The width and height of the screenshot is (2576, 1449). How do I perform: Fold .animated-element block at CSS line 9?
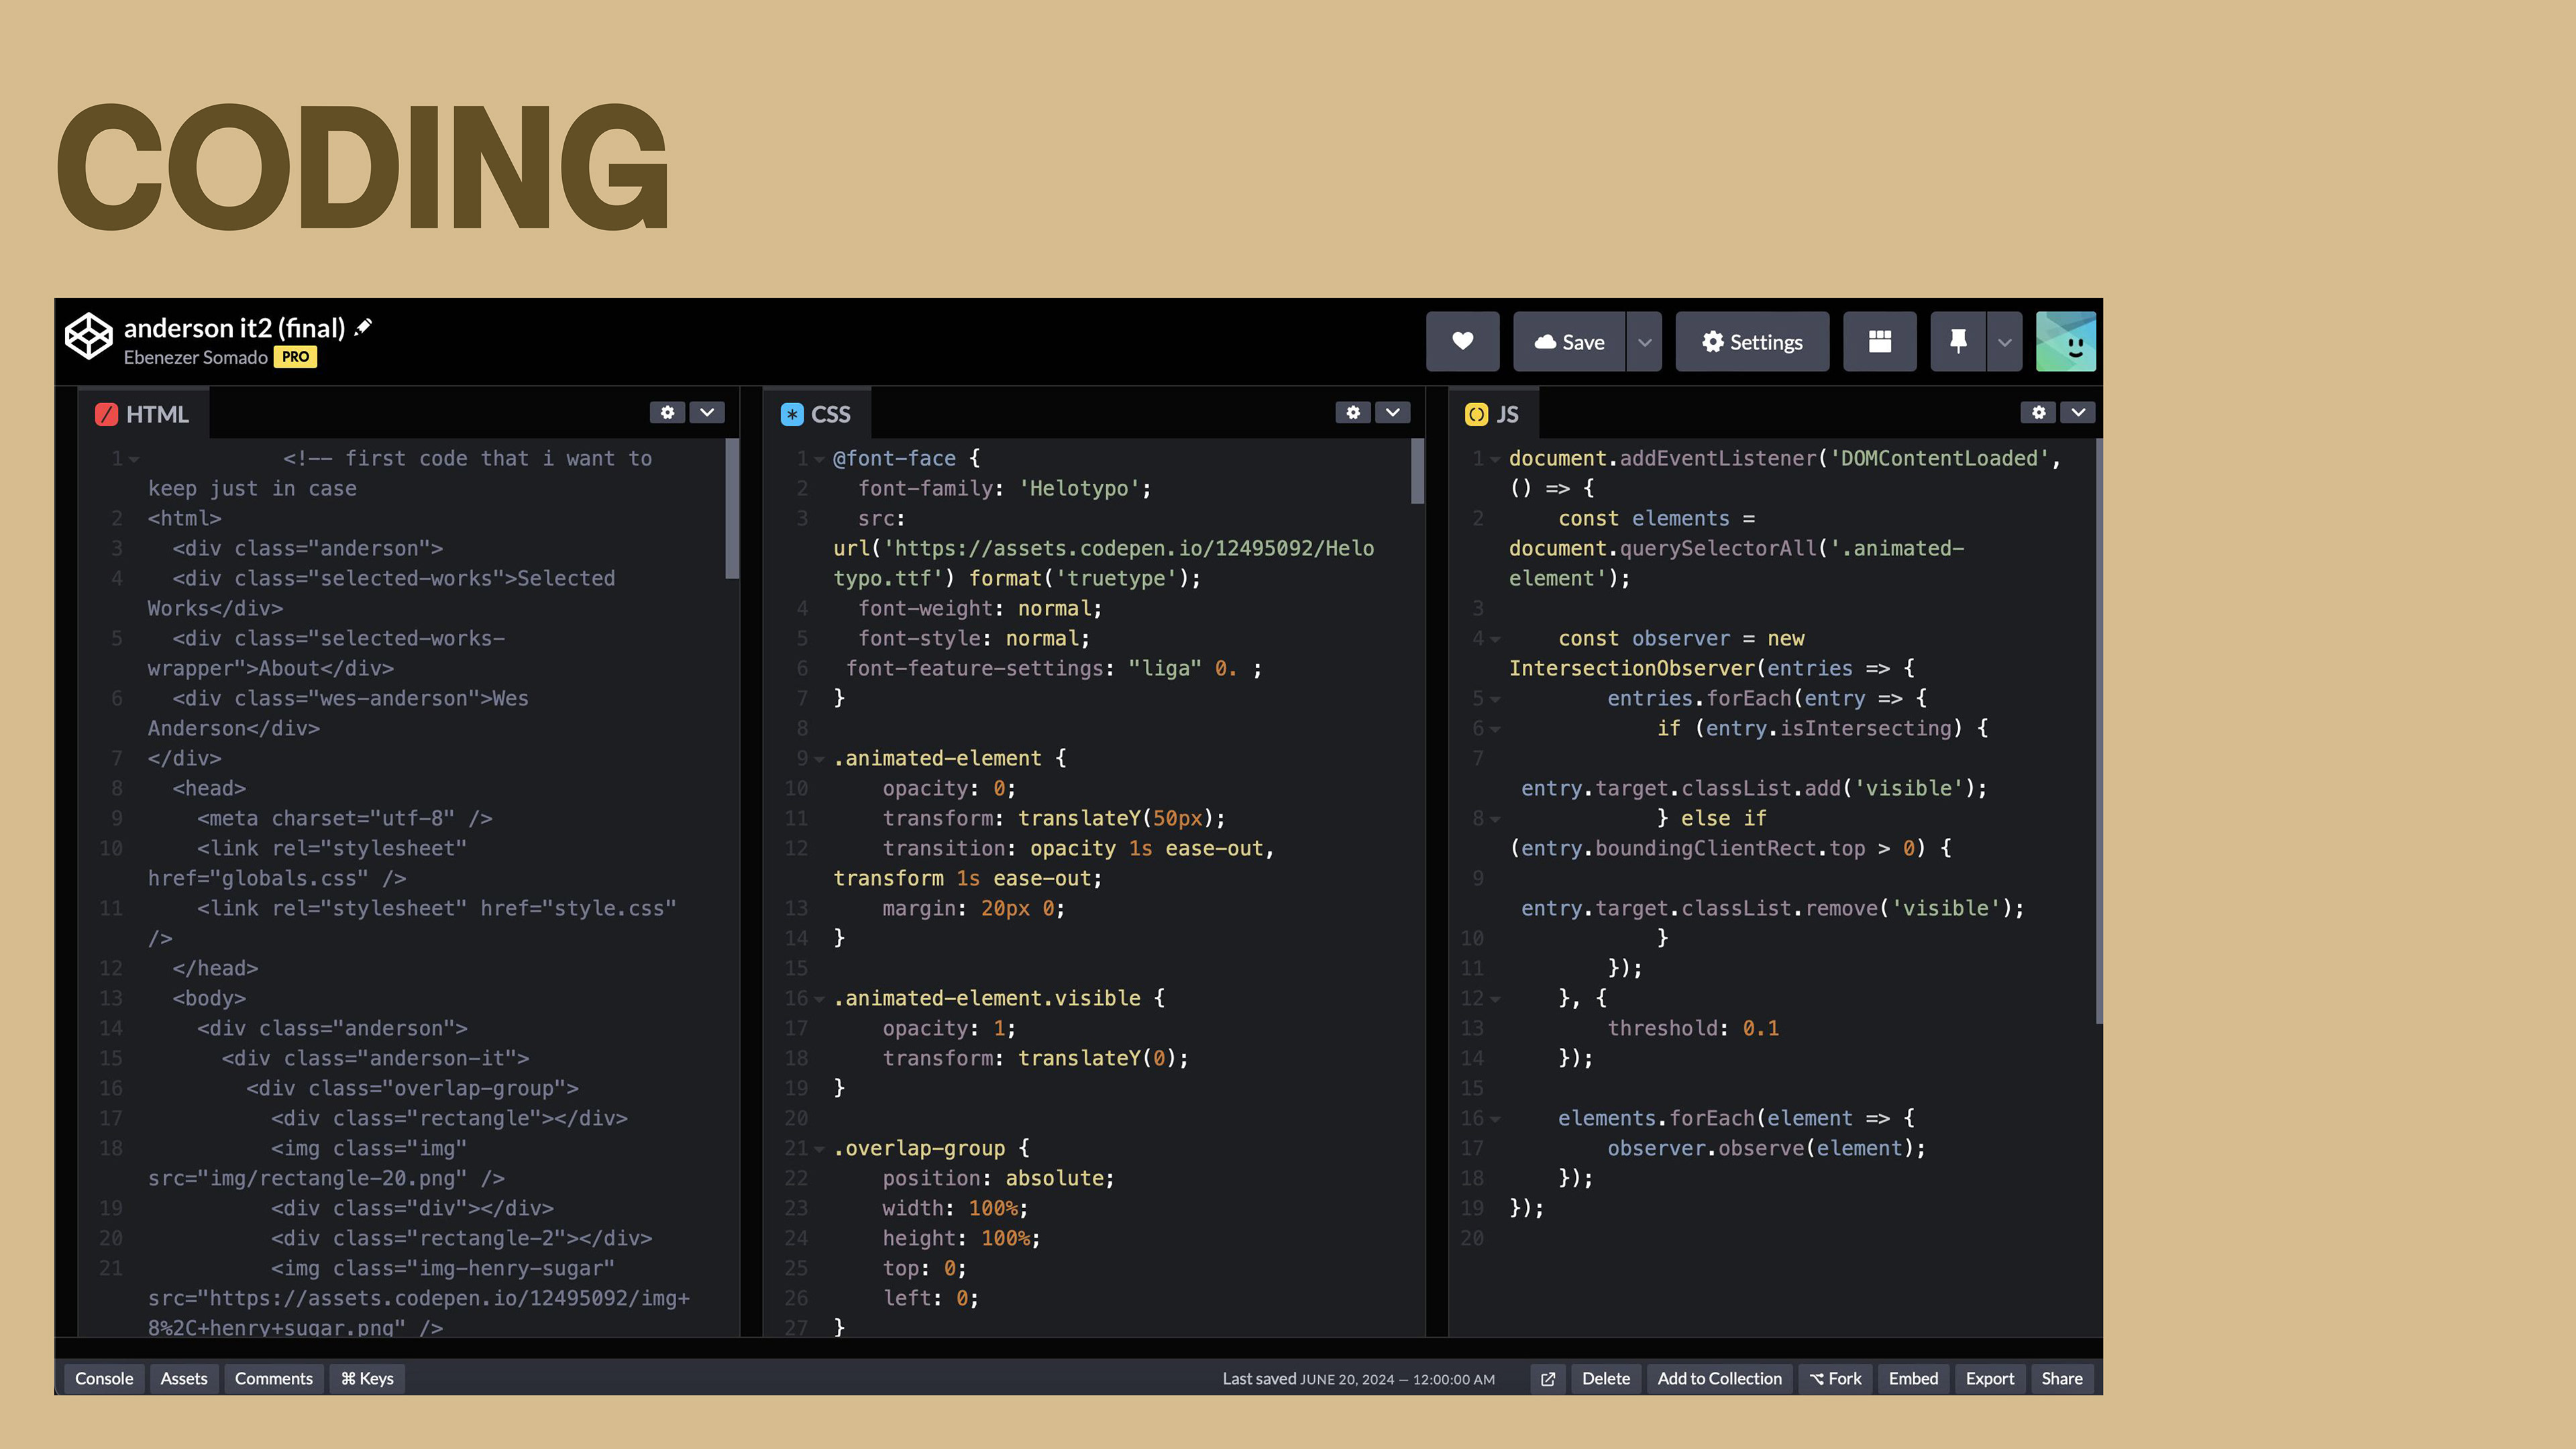[819, 759]
